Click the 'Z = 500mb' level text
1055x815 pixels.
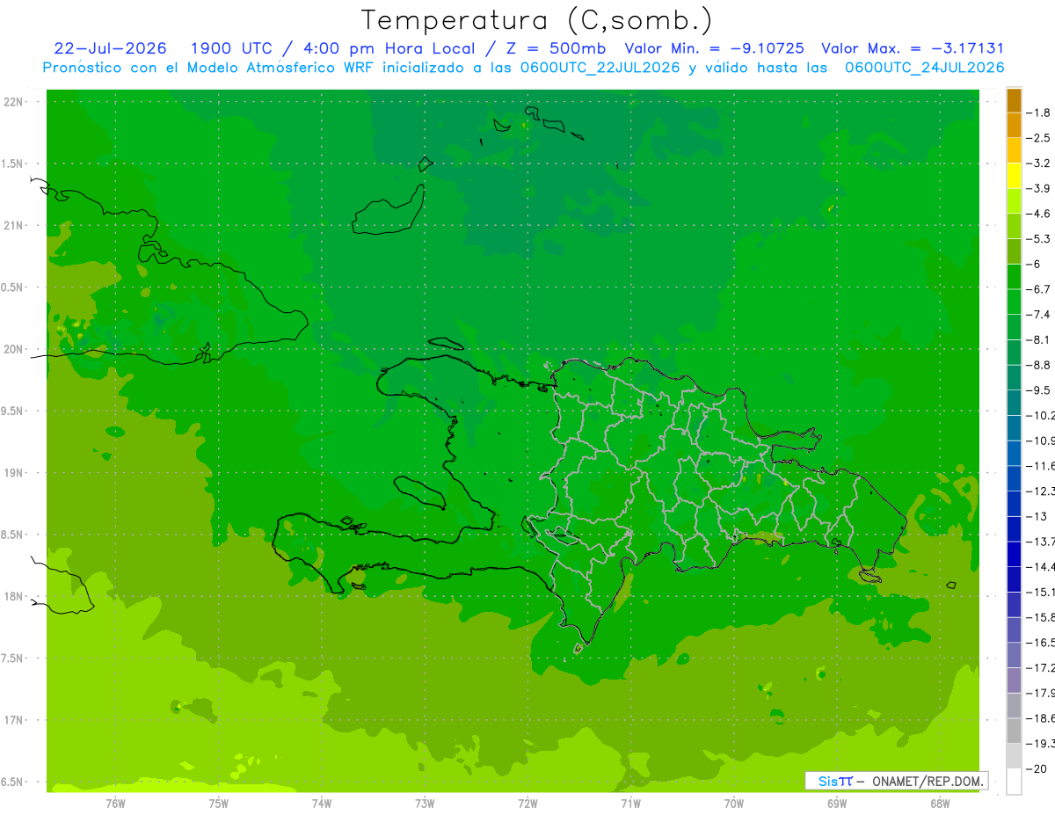[x=556, y=48]
